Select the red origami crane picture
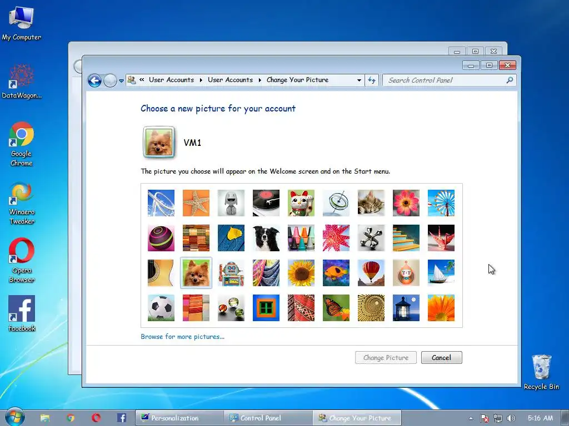The height and width of the screenshot is (426, 569). click(441, 238)
